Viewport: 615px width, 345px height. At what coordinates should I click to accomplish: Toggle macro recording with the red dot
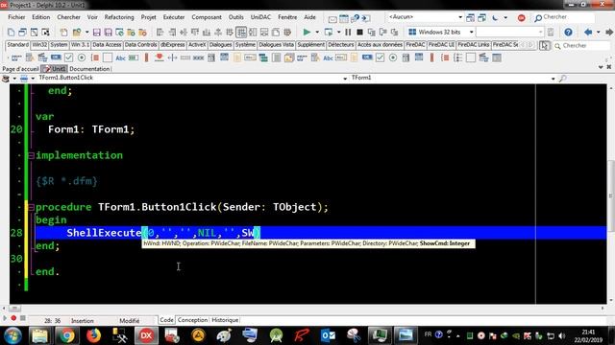[x=13, y=318]
